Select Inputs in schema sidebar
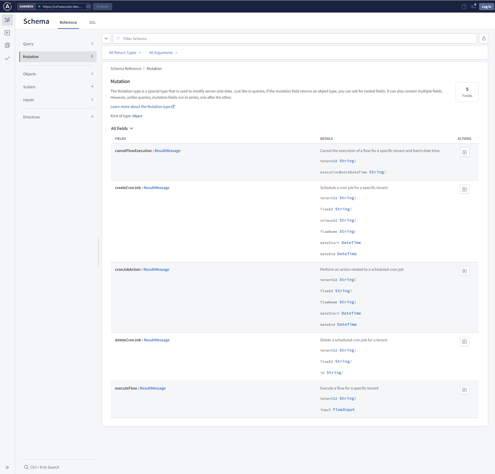 (58, 100)
